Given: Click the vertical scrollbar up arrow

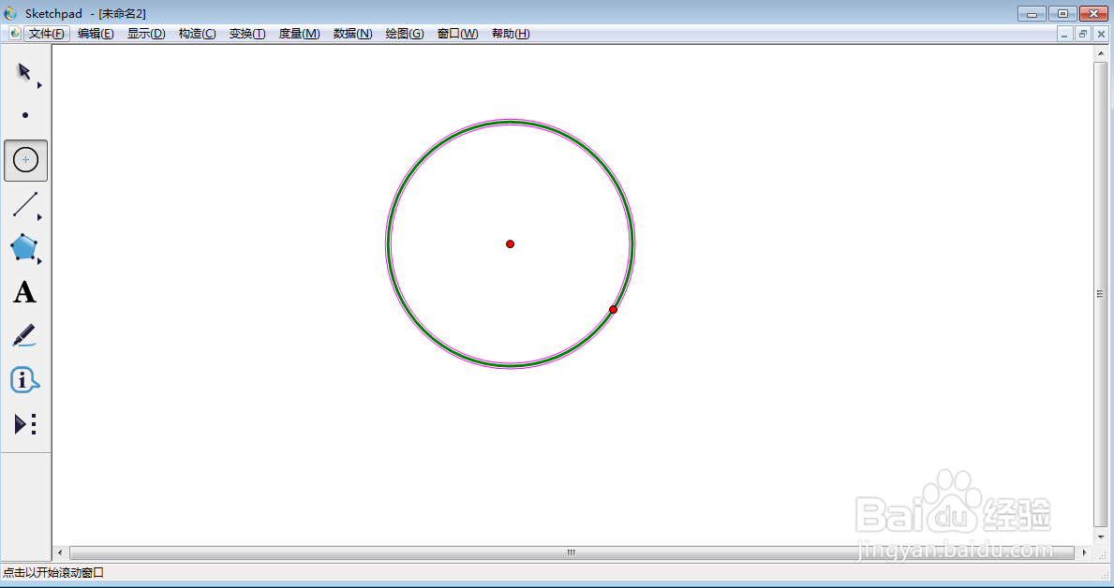Looking at the screenshot, I should (x=1101, y=53).
